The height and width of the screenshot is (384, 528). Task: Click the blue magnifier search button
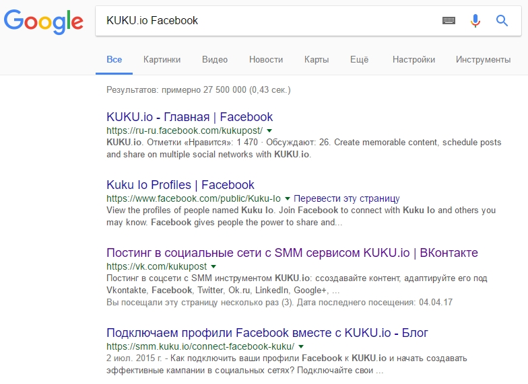(502, 21)
